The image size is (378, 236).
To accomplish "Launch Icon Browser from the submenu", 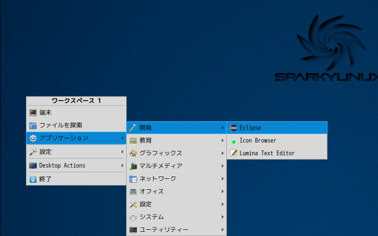I will point(277,140).
